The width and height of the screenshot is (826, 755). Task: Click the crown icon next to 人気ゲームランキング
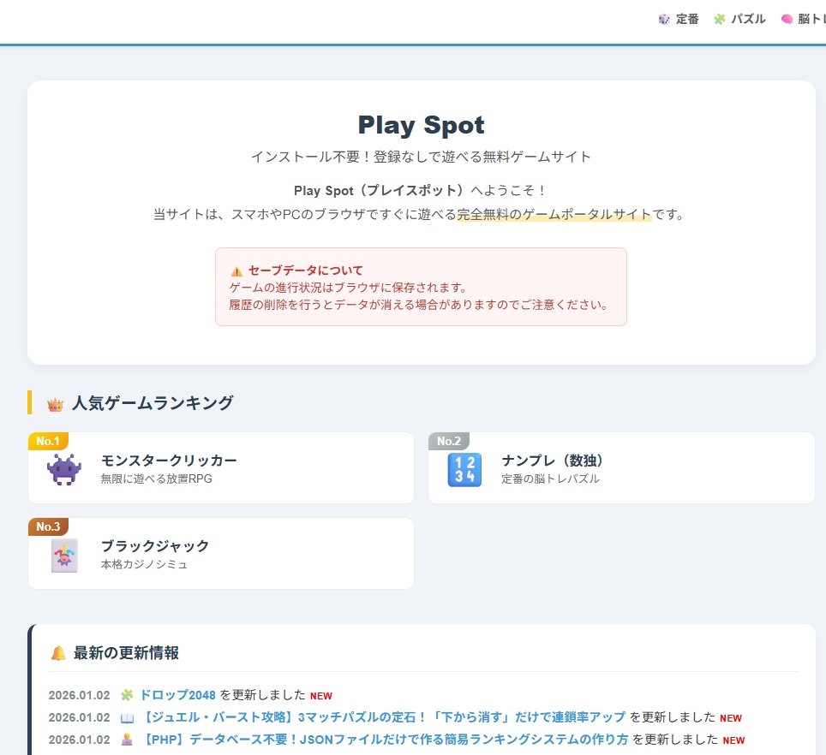(57, 402)
